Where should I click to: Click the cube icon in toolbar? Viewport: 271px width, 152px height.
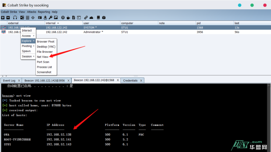pos(104,18)
